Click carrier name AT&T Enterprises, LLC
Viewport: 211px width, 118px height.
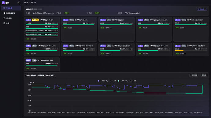click(132, 13)
